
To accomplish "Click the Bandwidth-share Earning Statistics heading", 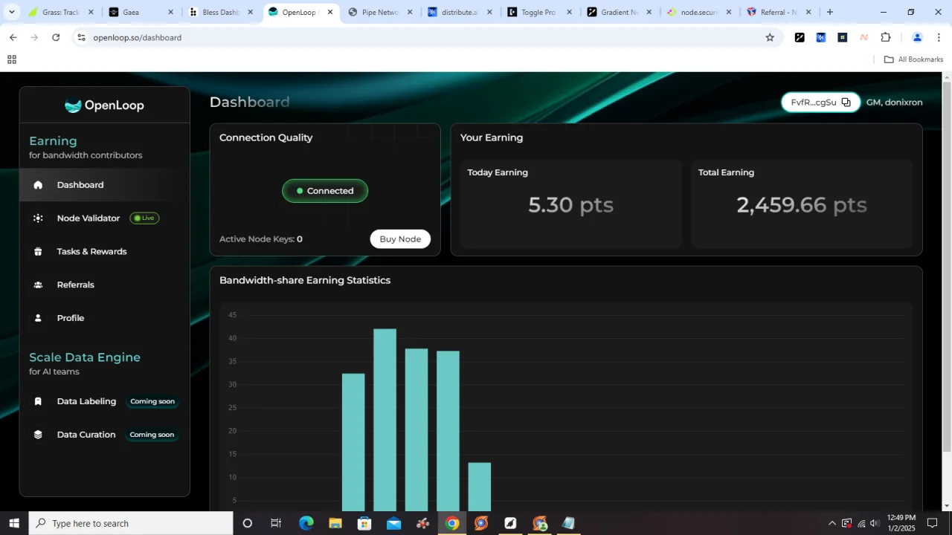I will click(305, 280).
